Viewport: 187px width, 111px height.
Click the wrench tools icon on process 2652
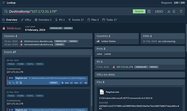tap(17, 83)
